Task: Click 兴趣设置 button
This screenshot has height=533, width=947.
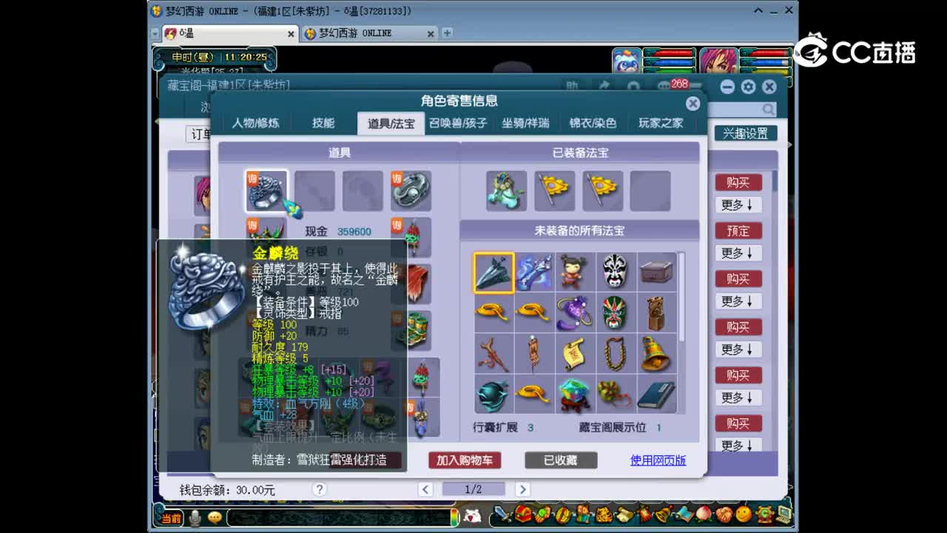Action: (745, 133)
